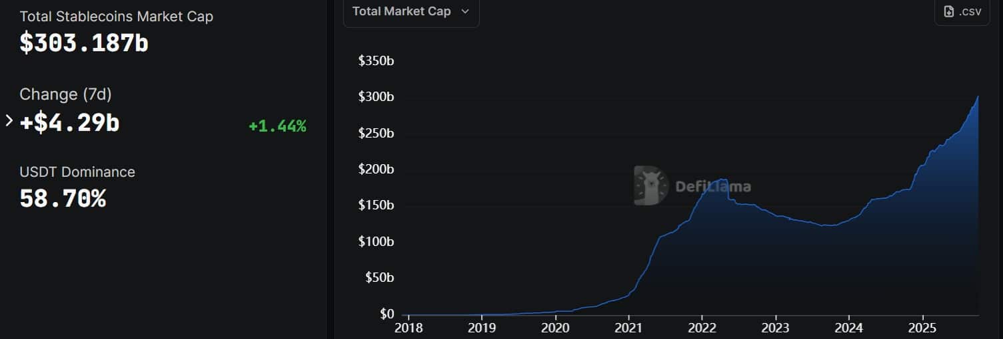
Task: Click the DefiLlama llama logo watermark
Action: click(x=651, y=185)
